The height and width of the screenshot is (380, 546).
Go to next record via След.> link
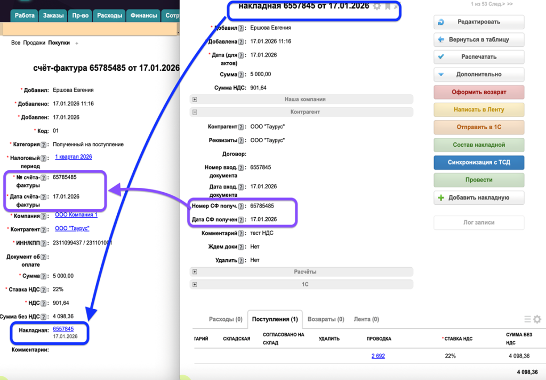tap(495, 4)
